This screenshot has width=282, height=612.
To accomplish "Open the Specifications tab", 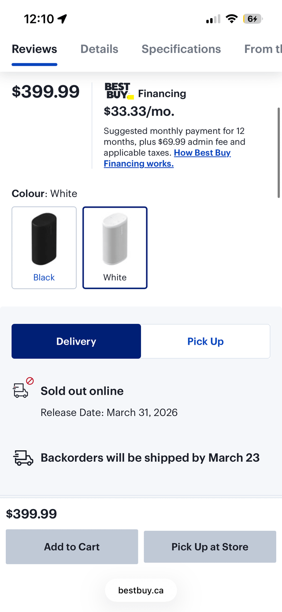I will coord(181,49).
